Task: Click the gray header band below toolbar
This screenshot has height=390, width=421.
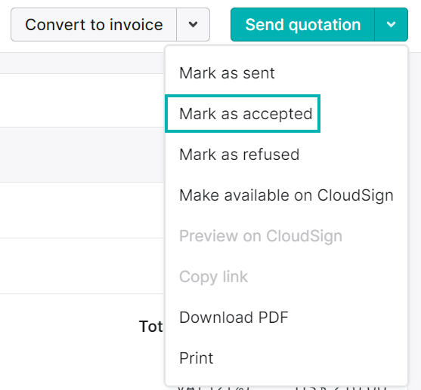Action: pos(82,63)
